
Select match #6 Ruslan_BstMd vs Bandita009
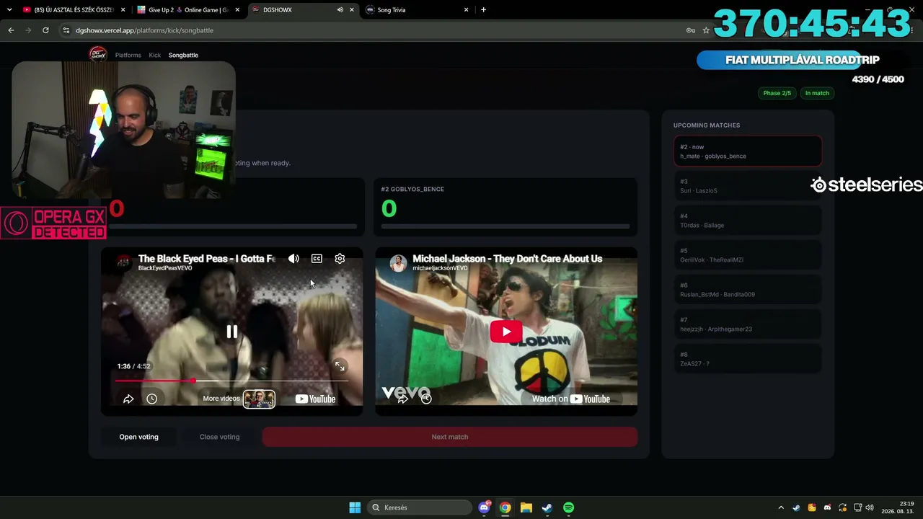[748, 290]
